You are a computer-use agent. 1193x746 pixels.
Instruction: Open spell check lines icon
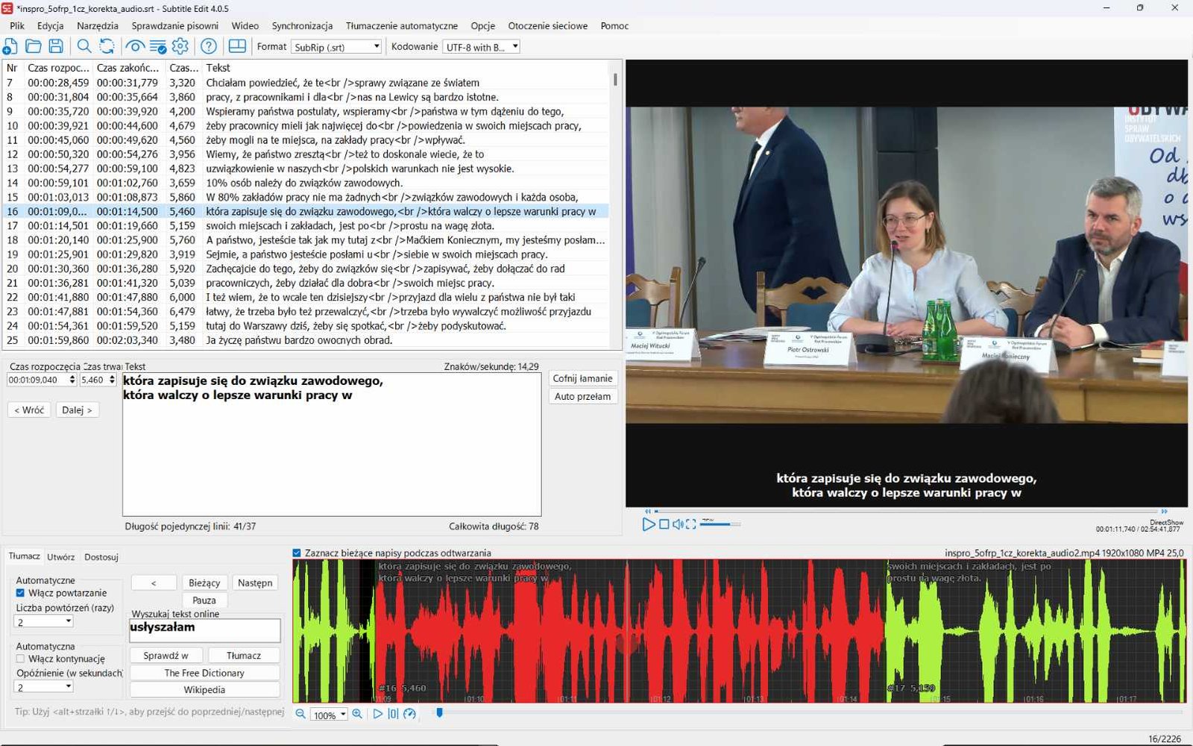click(x=157, y=46)
